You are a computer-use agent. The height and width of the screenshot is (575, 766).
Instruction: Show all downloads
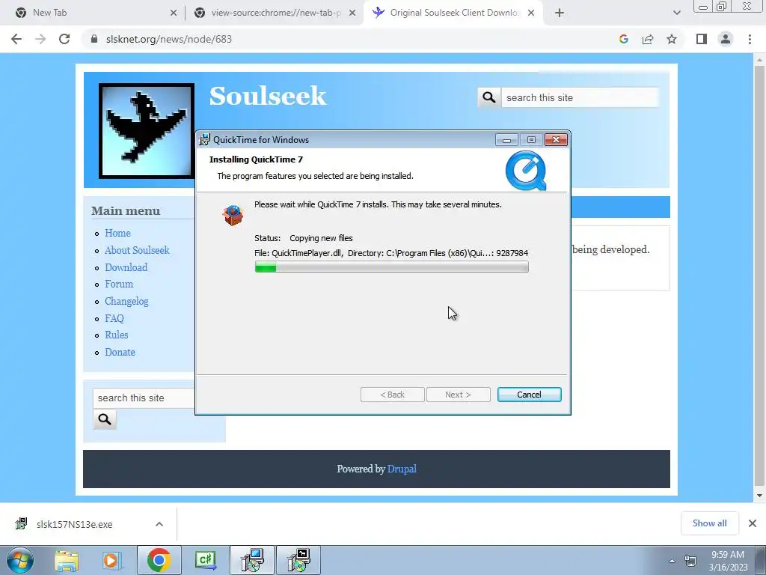pyautogui.click(x=709, y=523)
